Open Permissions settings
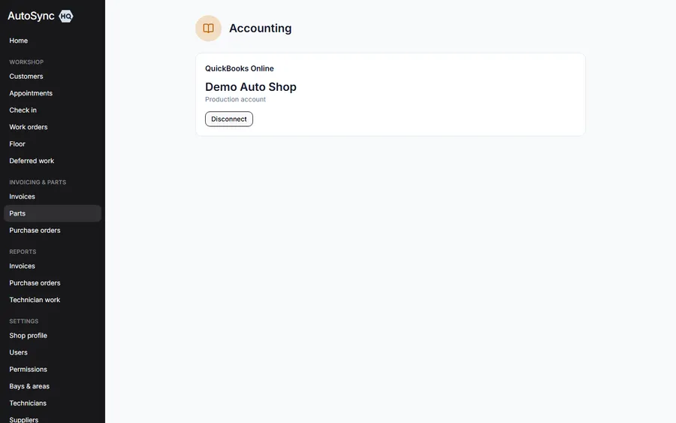This screenshot has height=423, width=676. 28,369
